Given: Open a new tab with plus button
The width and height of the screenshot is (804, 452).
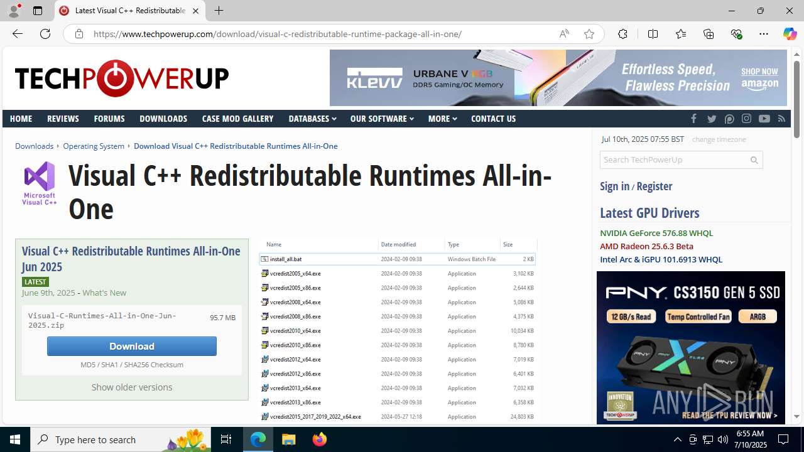Looking at the screenshot, I should coord(219,11).
